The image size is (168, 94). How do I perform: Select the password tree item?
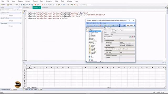coord(93,45)
